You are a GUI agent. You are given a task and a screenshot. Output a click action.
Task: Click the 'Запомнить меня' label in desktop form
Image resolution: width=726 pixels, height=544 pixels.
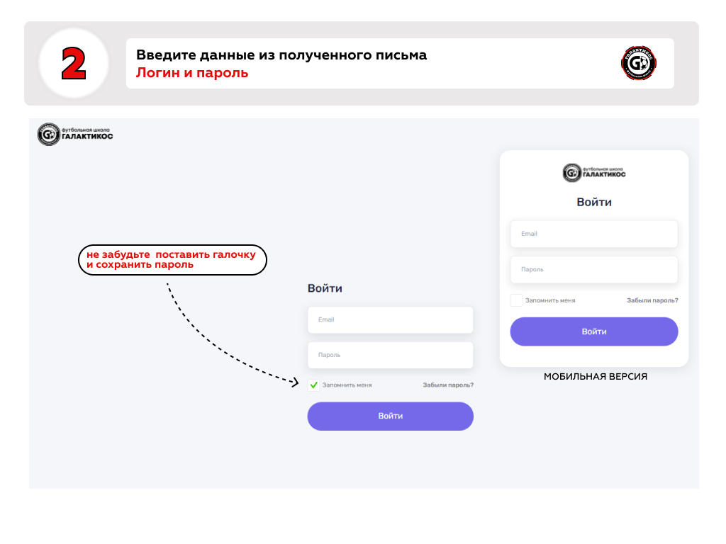point(347,385)
